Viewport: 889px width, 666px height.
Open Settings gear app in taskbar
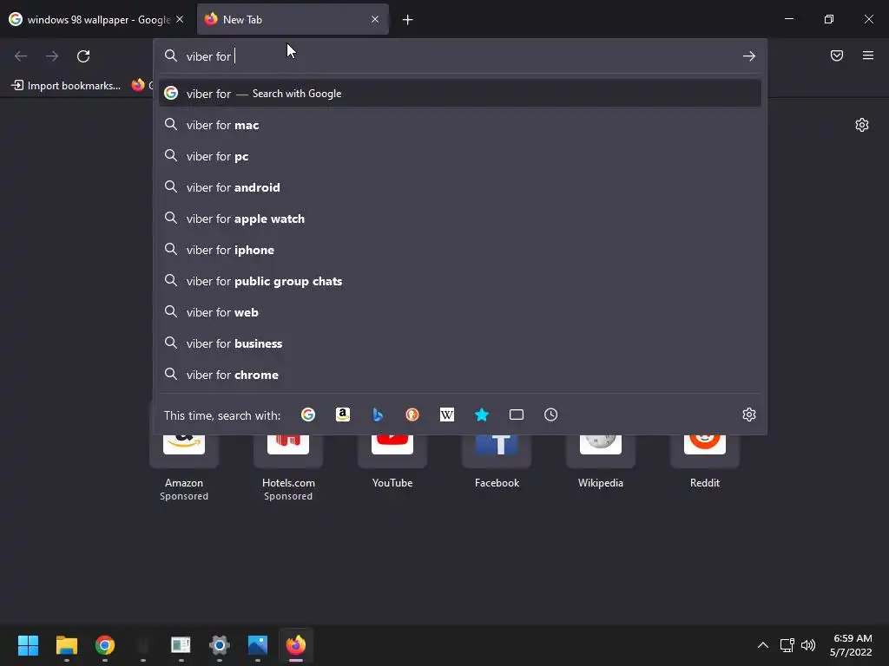pyautogui.click(x=220, y=645)
